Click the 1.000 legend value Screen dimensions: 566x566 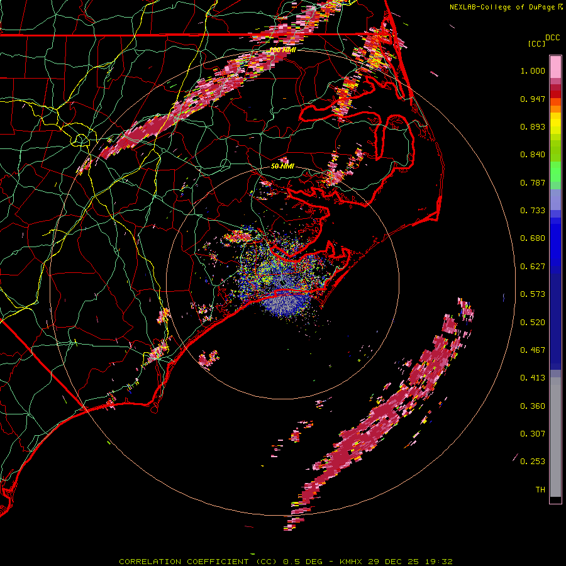pos(533,70)
